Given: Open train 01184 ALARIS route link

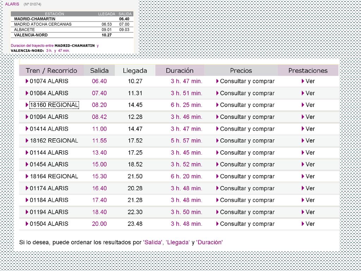Looking at the screenshot, I should 49,200.
